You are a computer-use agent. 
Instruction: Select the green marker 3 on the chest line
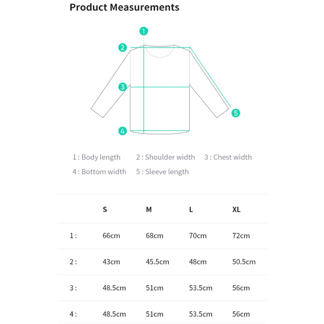coord(123,87)
